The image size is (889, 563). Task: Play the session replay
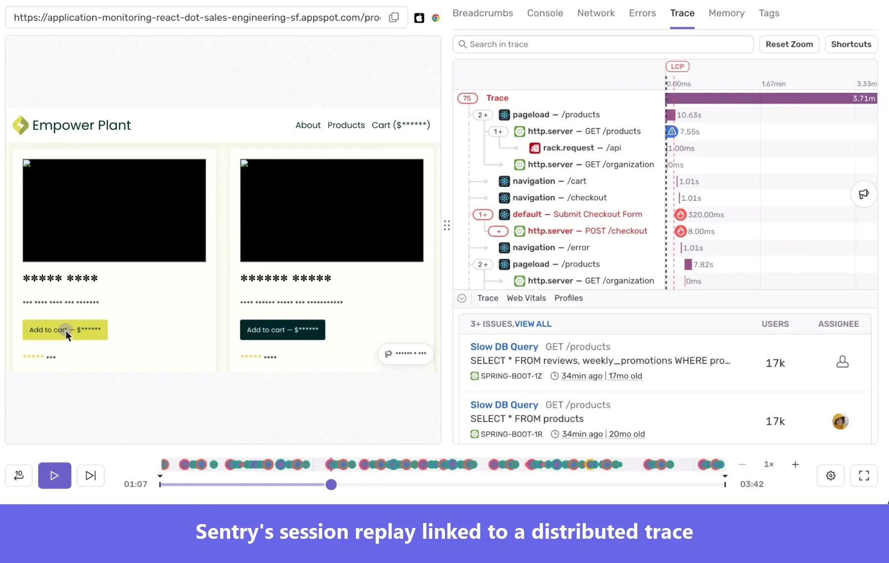(54, 476)
